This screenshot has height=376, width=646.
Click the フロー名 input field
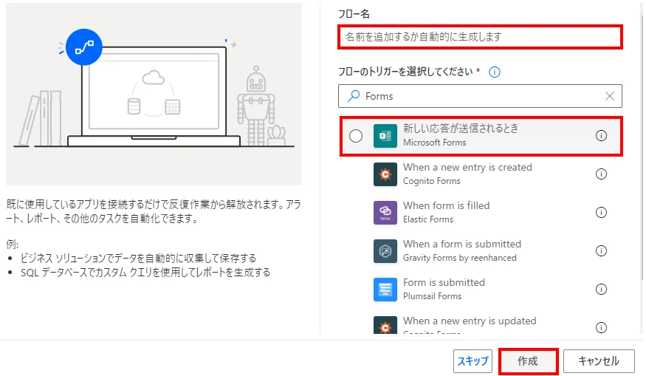click(x=480, y=36)
